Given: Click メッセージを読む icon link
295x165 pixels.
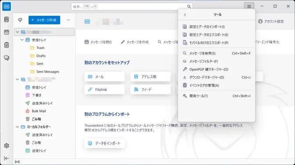Looking at the screenshot, I should pos(98,42).
